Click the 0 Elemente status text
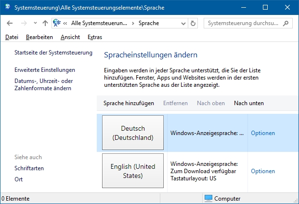The width and height of the screenshot is (299, 204). 15,199
